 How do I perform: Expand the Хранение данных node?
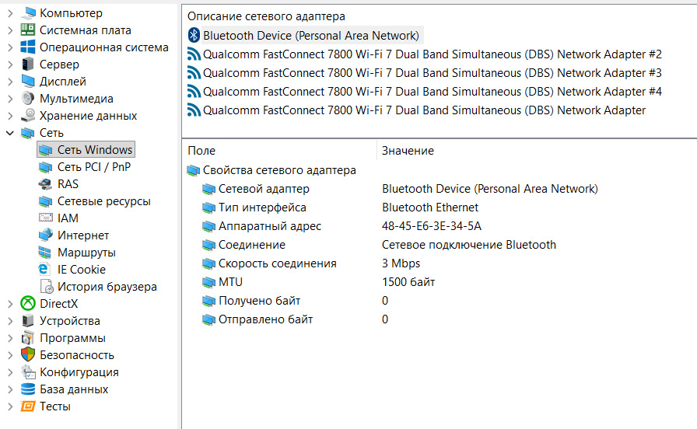coord(9,116)
